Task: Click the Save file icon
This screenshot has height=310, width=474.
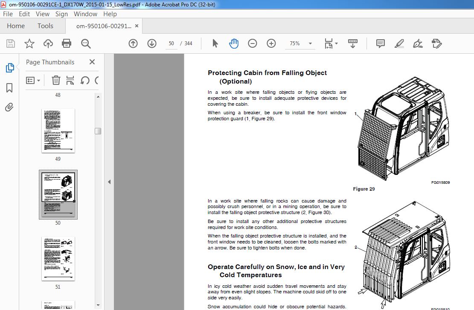Action: point(11,43)
